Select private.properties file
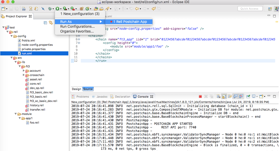The height and width of the screenshot is (151, 279). tap(34, 49)
